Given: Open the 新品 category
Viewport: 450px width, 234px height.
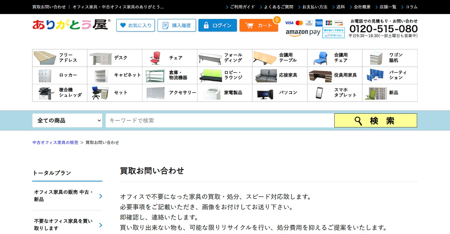Looking at the screenshot, I should coord(390,93).
